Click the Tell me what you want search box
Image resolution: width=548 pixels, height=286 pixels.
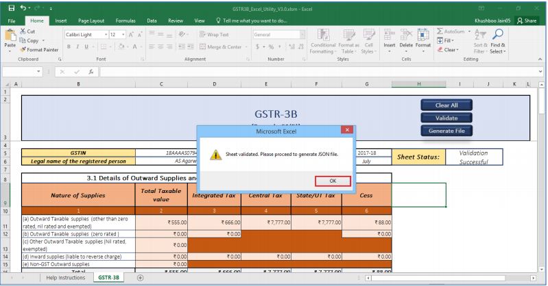(252, 21)
